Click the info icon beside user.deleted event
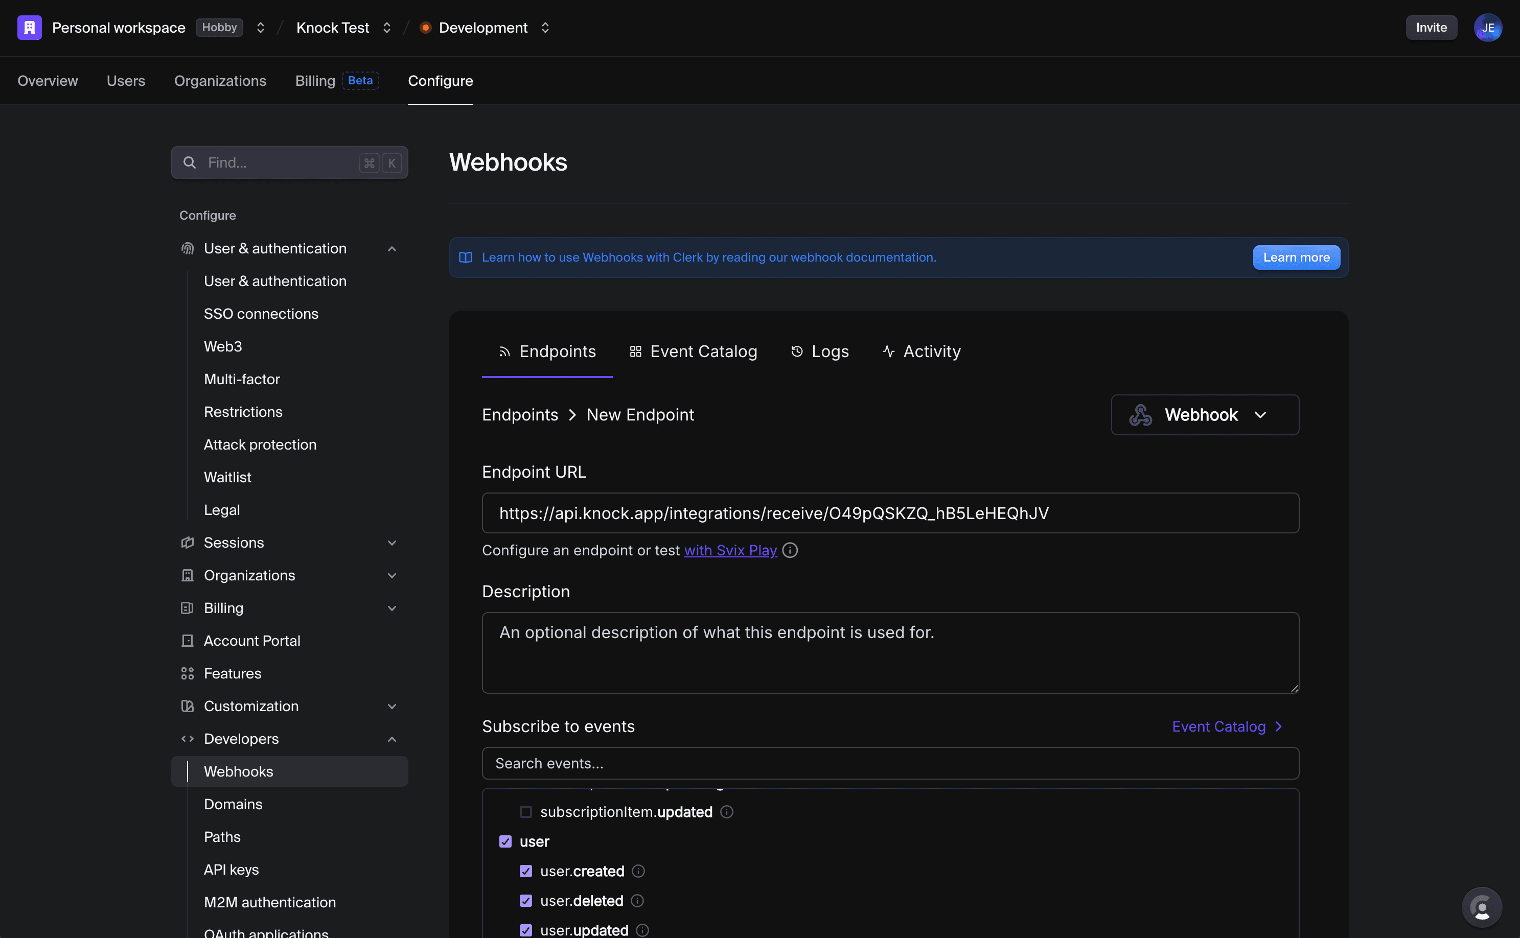Screen dimensions: 1520x938 pos(638,900)
